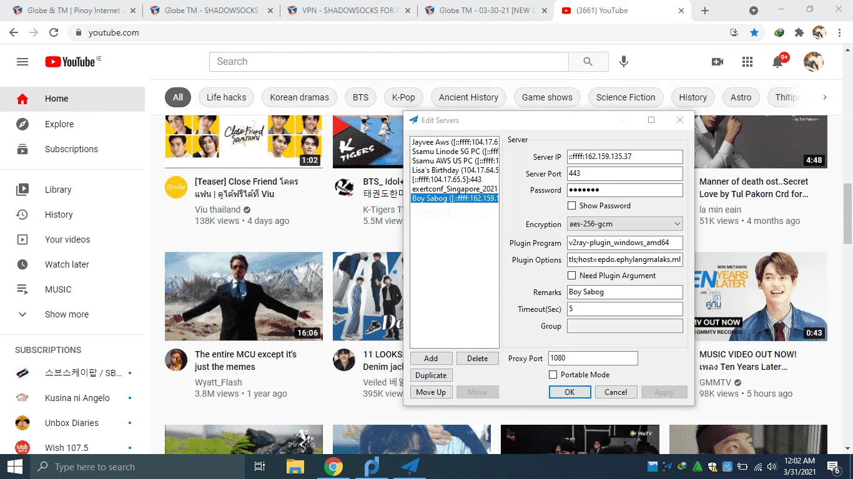Open the Encryption aes-256-gcm dropdown
The height and width of the screenshot is (479, 853).
tap(625, 224)
